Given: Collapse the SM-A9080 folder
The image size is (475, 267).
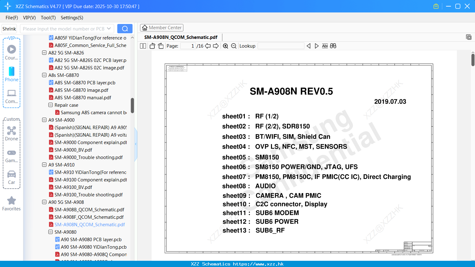Looking at the screenshot, I should [51, 232].
